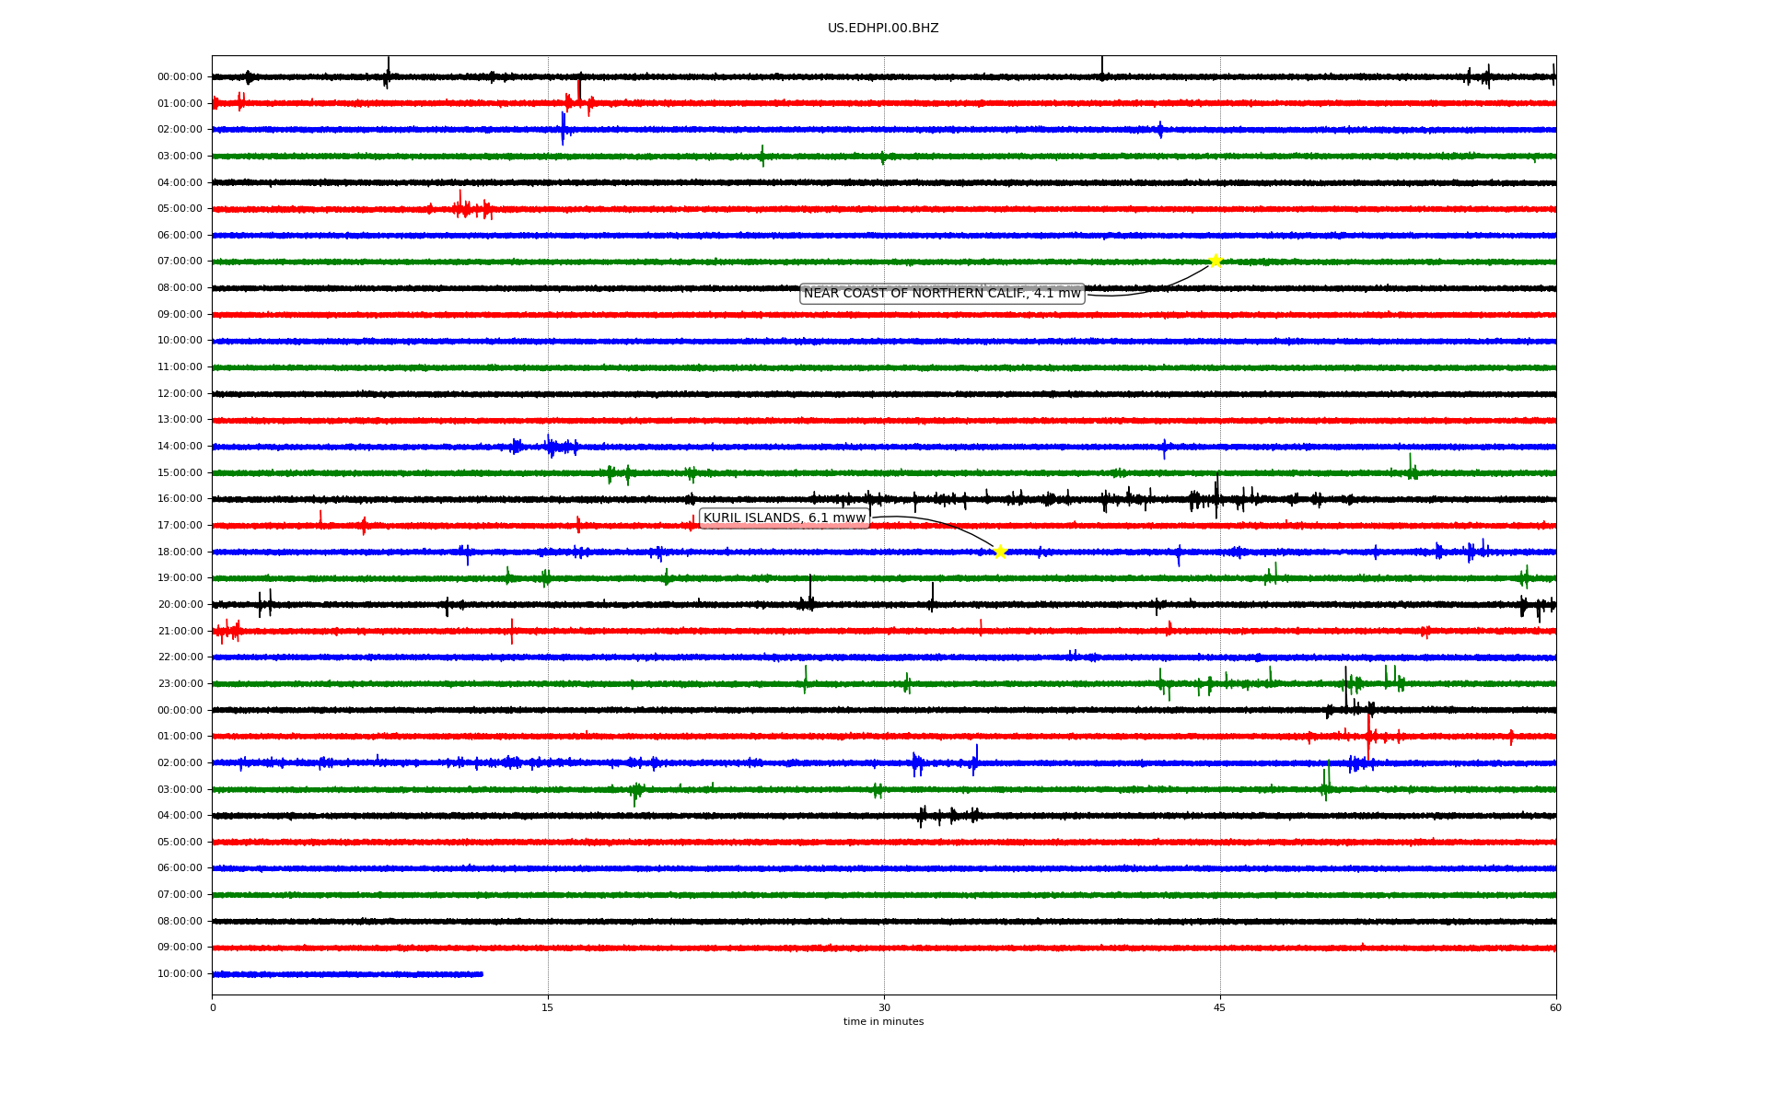This screenshot has width=1768, height=1105.
Task: Click the 17:00:00 trace label
Action: click(180, 526)
